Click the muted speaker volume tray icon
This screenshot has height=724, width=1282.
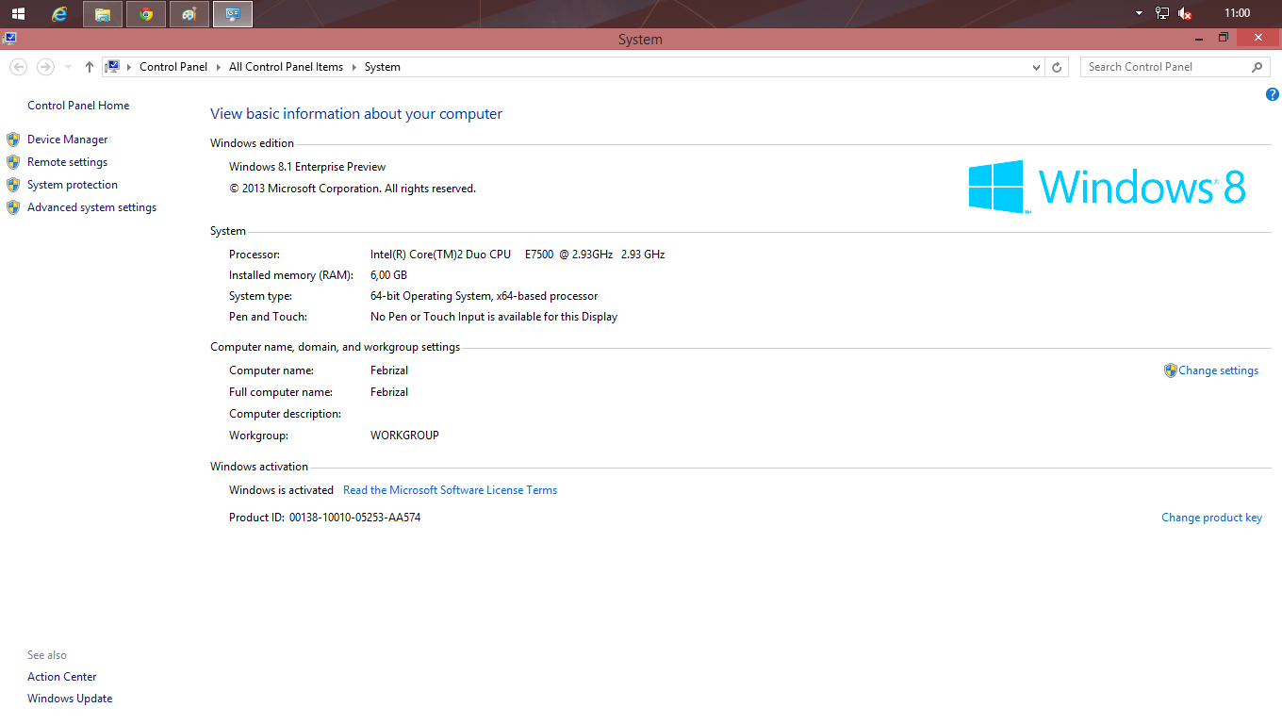[x=1185, y=13]
